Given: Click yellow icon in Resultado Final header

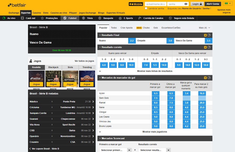Looking at the screenshot, I should (x=205, y=35).
